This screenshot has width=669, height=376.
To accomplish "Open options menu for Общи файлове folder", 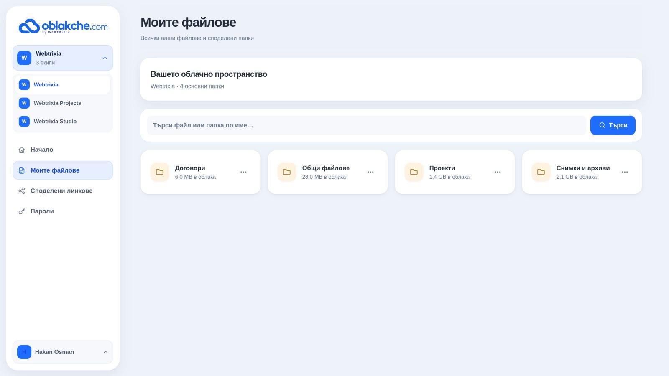I will (x=370, y=172).
